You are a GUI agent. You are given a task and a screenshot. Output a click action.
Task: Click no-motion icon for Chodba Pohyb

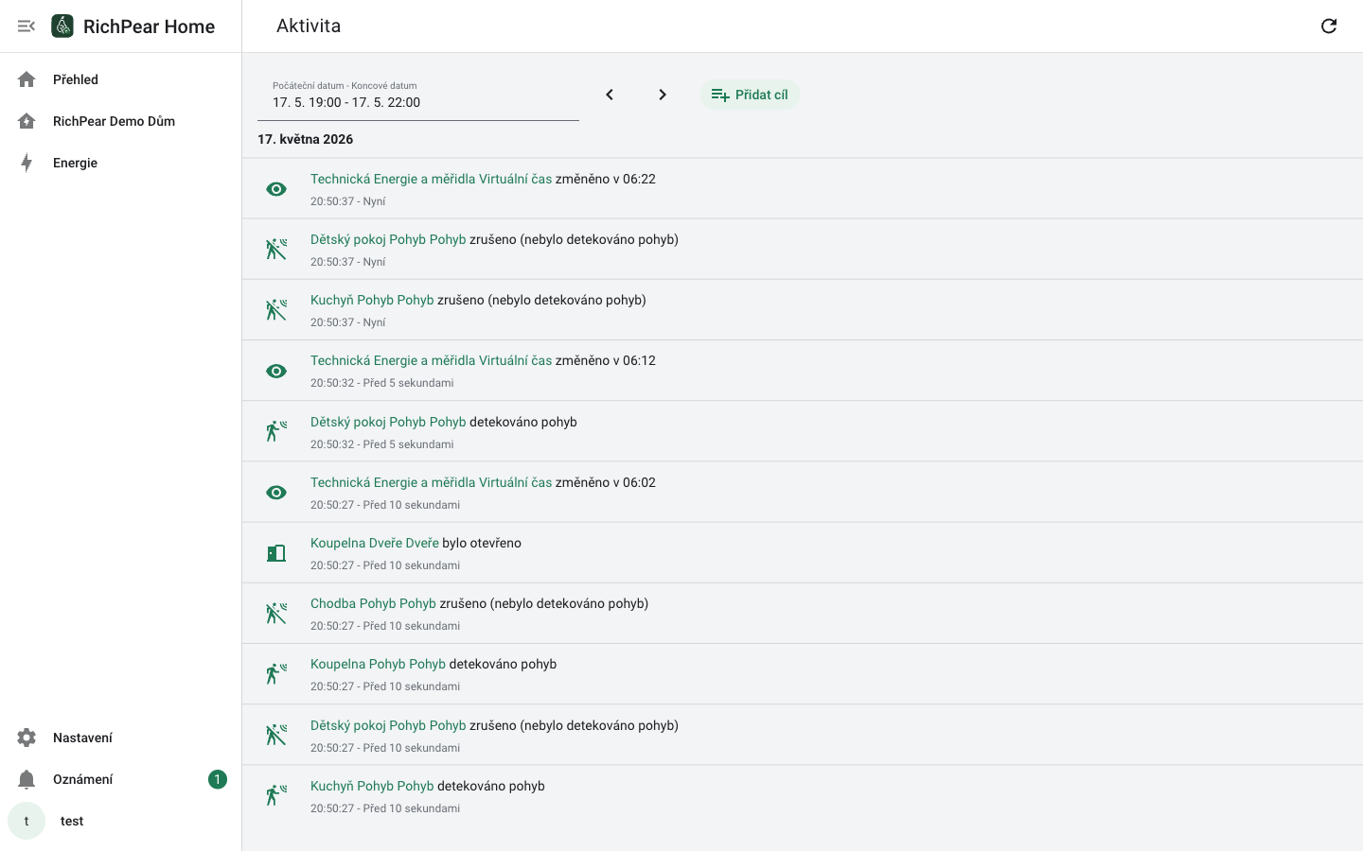click(276, 614)
